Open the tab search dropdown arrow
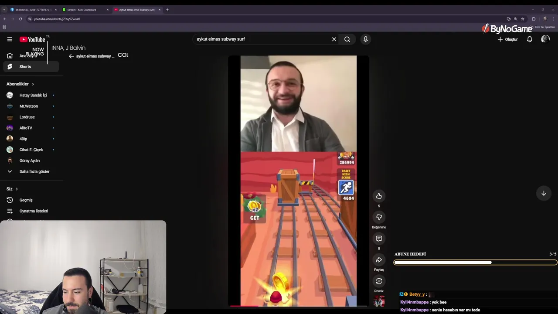This screenshot has height=314, width=558. pyautogui.click(x=4, y=10)
